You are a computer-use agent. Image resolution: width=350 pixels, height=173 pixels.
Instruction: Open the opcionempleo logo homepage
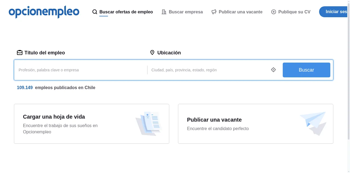tap(44, 12)
